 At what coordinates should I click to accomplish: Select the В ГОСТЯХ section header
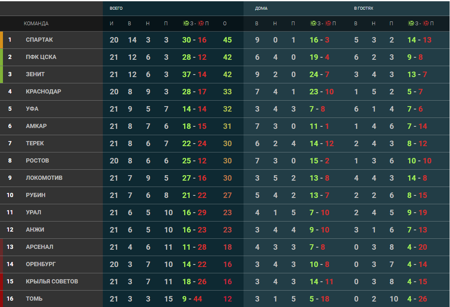pyautogui.click(x=363, y=8)
